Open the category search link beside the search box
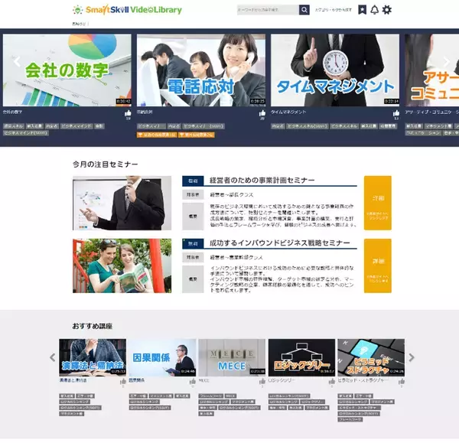 334,10
